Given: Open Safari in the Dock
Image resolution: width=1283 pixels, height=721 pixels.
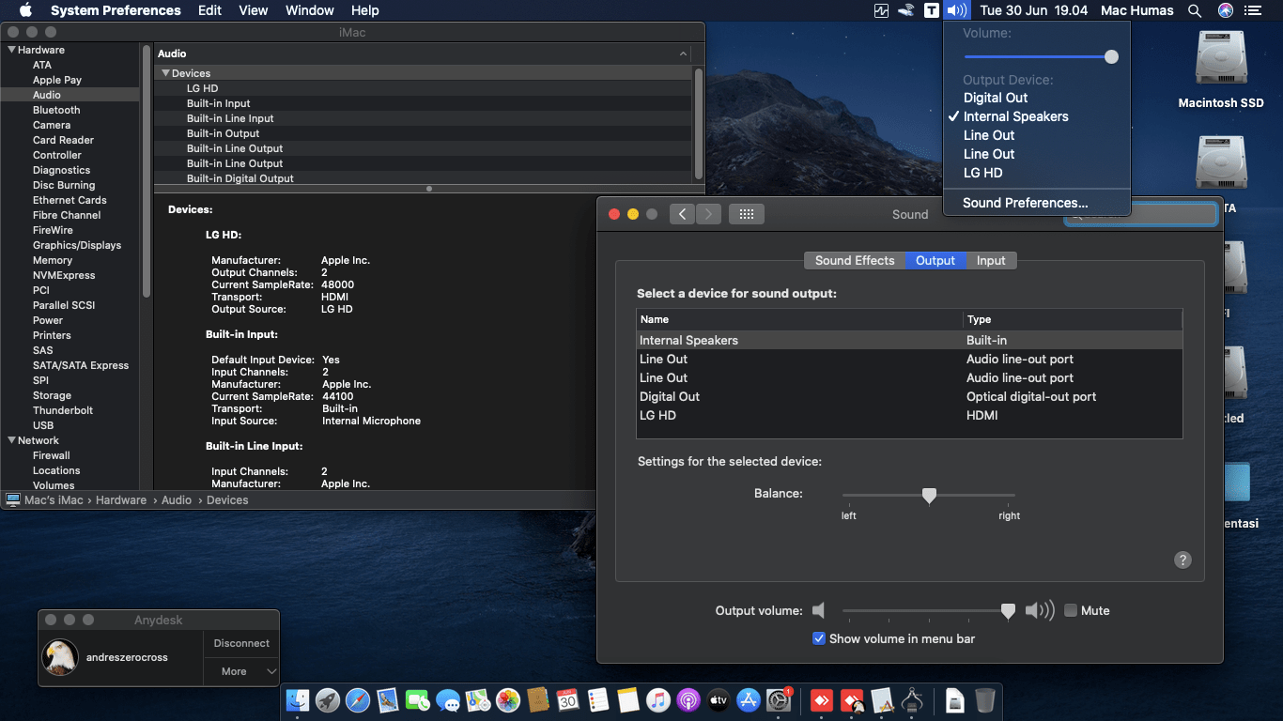Looking at the screenshot, I should coord(358,699).
